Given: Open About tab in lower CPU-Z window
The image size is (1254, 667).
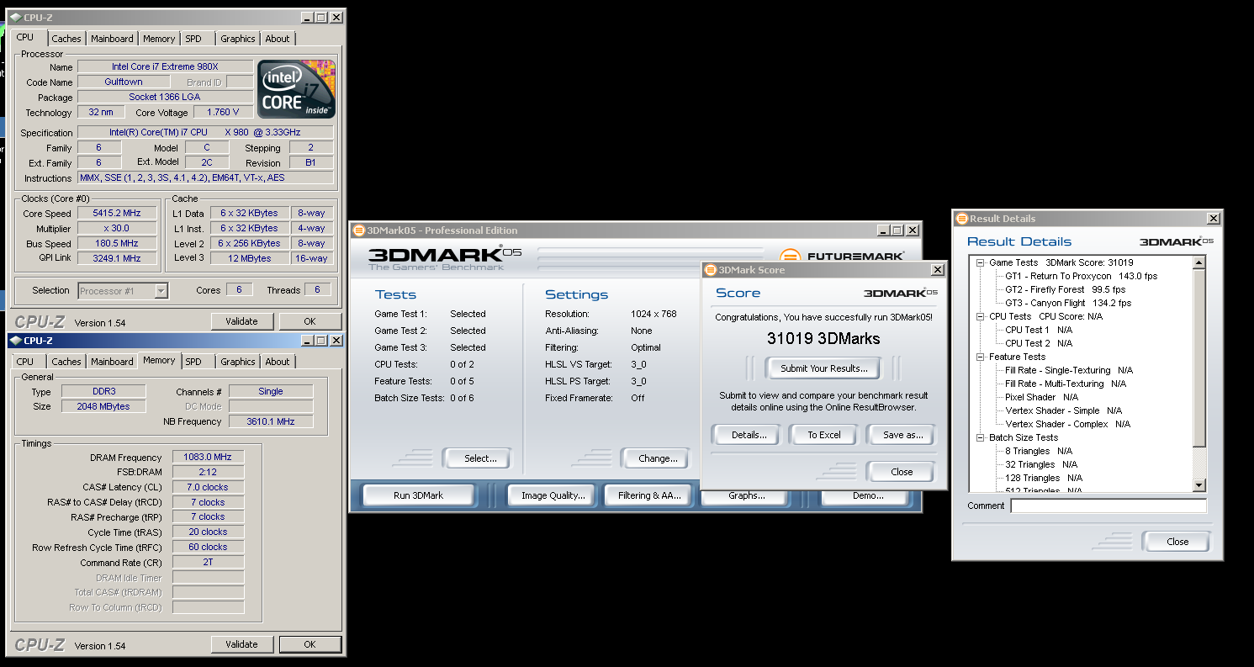Looking at the screenshot, I should 278,362.
